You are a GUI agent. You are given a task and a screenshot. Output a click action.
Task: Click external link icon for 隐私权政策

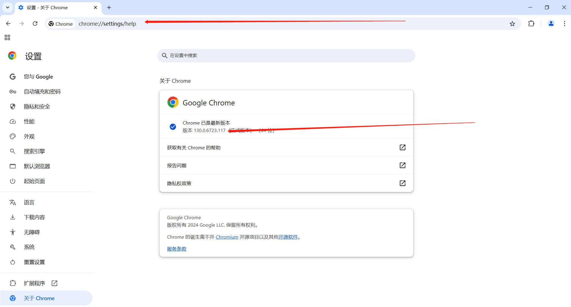(402, 183)
